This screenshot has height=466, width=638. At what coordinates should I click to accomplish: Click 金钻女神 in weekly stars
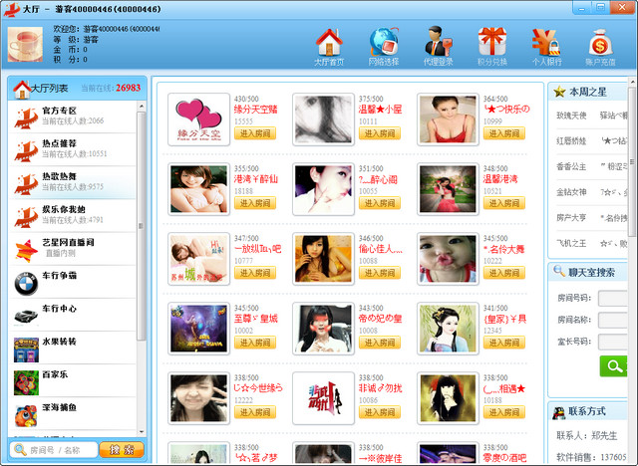[571, 192]
